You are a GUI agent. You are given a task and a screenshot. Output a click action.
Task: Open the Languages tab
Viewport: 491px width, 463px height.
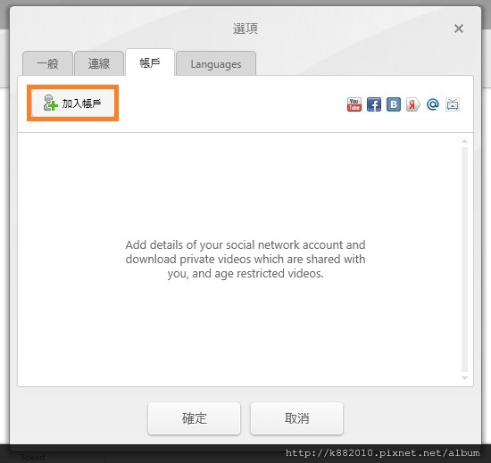coord(216,63)
